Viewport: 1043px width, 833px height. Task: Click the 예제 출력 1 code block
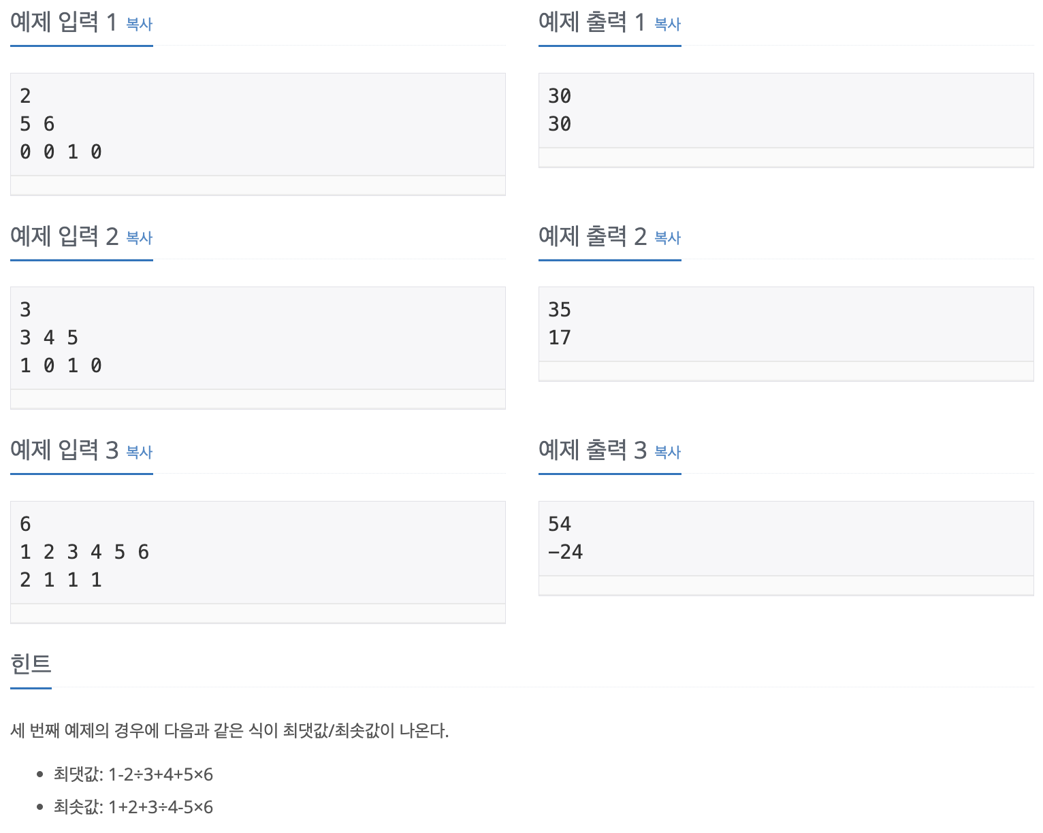point(786,110)
